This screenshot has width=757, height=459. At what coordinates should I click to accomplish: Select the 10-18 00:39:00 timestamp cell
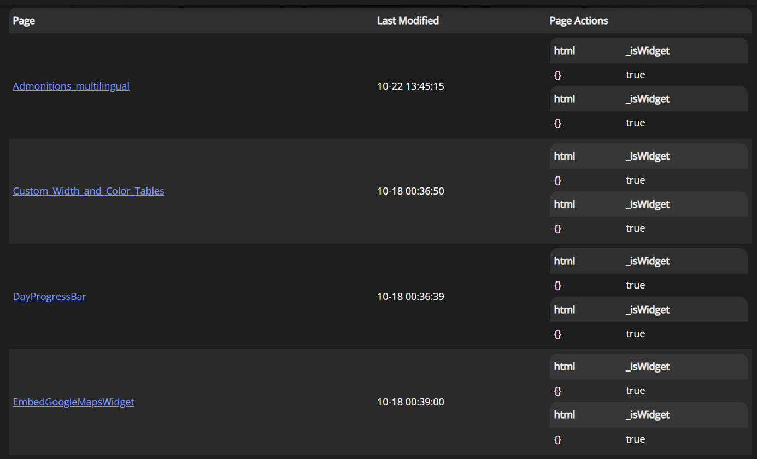point(410,402)
